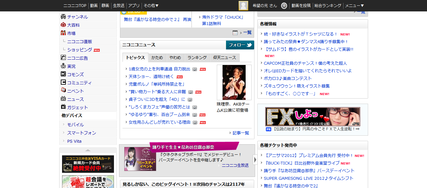Click 動画を投稿 in top bar

click(x=301, y=6)
